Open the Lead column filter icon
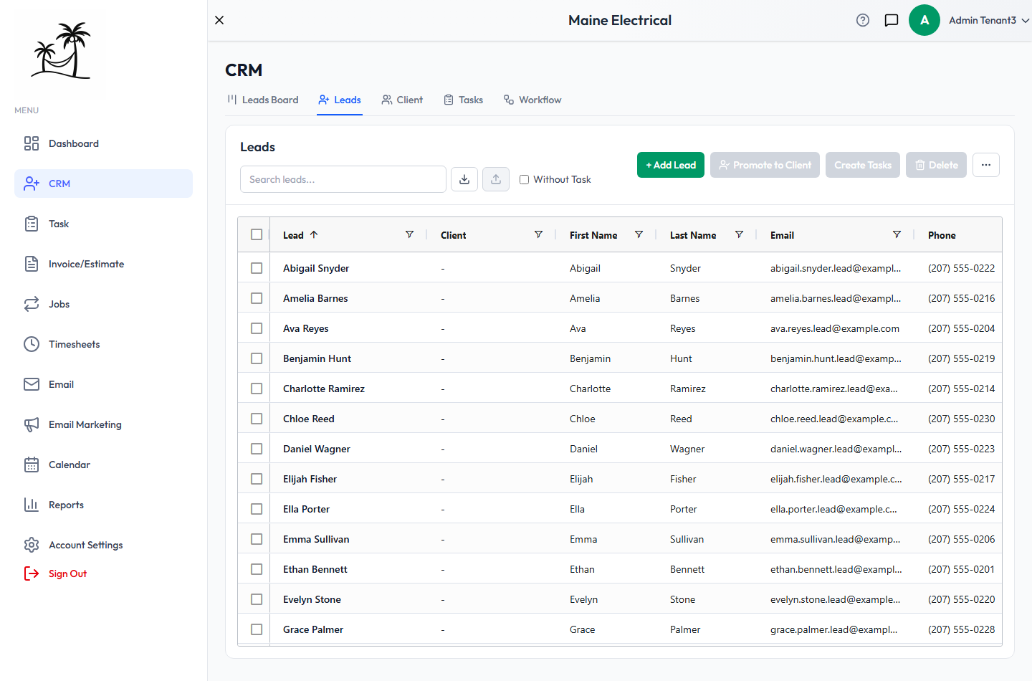This screenshot has height=681, width=1032. click(409, 234)
